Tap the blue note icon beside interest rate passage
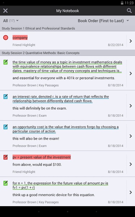This screenshot has height=217, width=135. tap(6, 97)
